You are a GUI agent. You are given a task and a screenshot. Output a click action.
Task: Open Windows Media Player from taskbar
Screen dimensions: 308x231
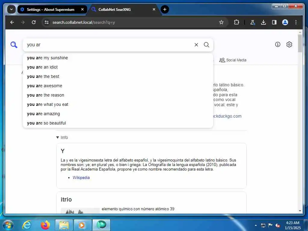[83, 225]
